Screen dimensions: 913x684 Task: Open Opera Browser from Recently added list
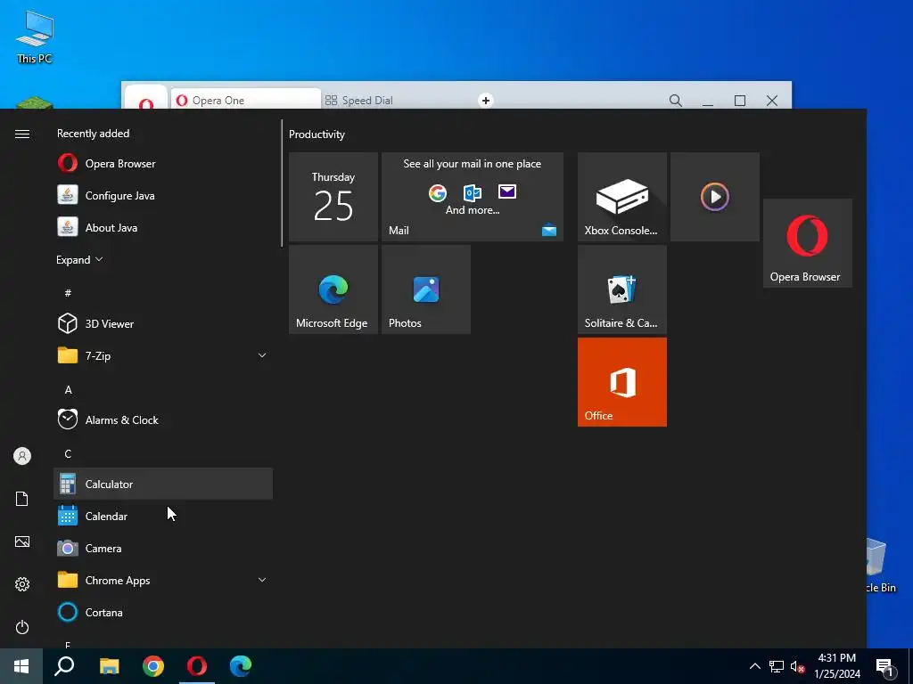(163, 164)
